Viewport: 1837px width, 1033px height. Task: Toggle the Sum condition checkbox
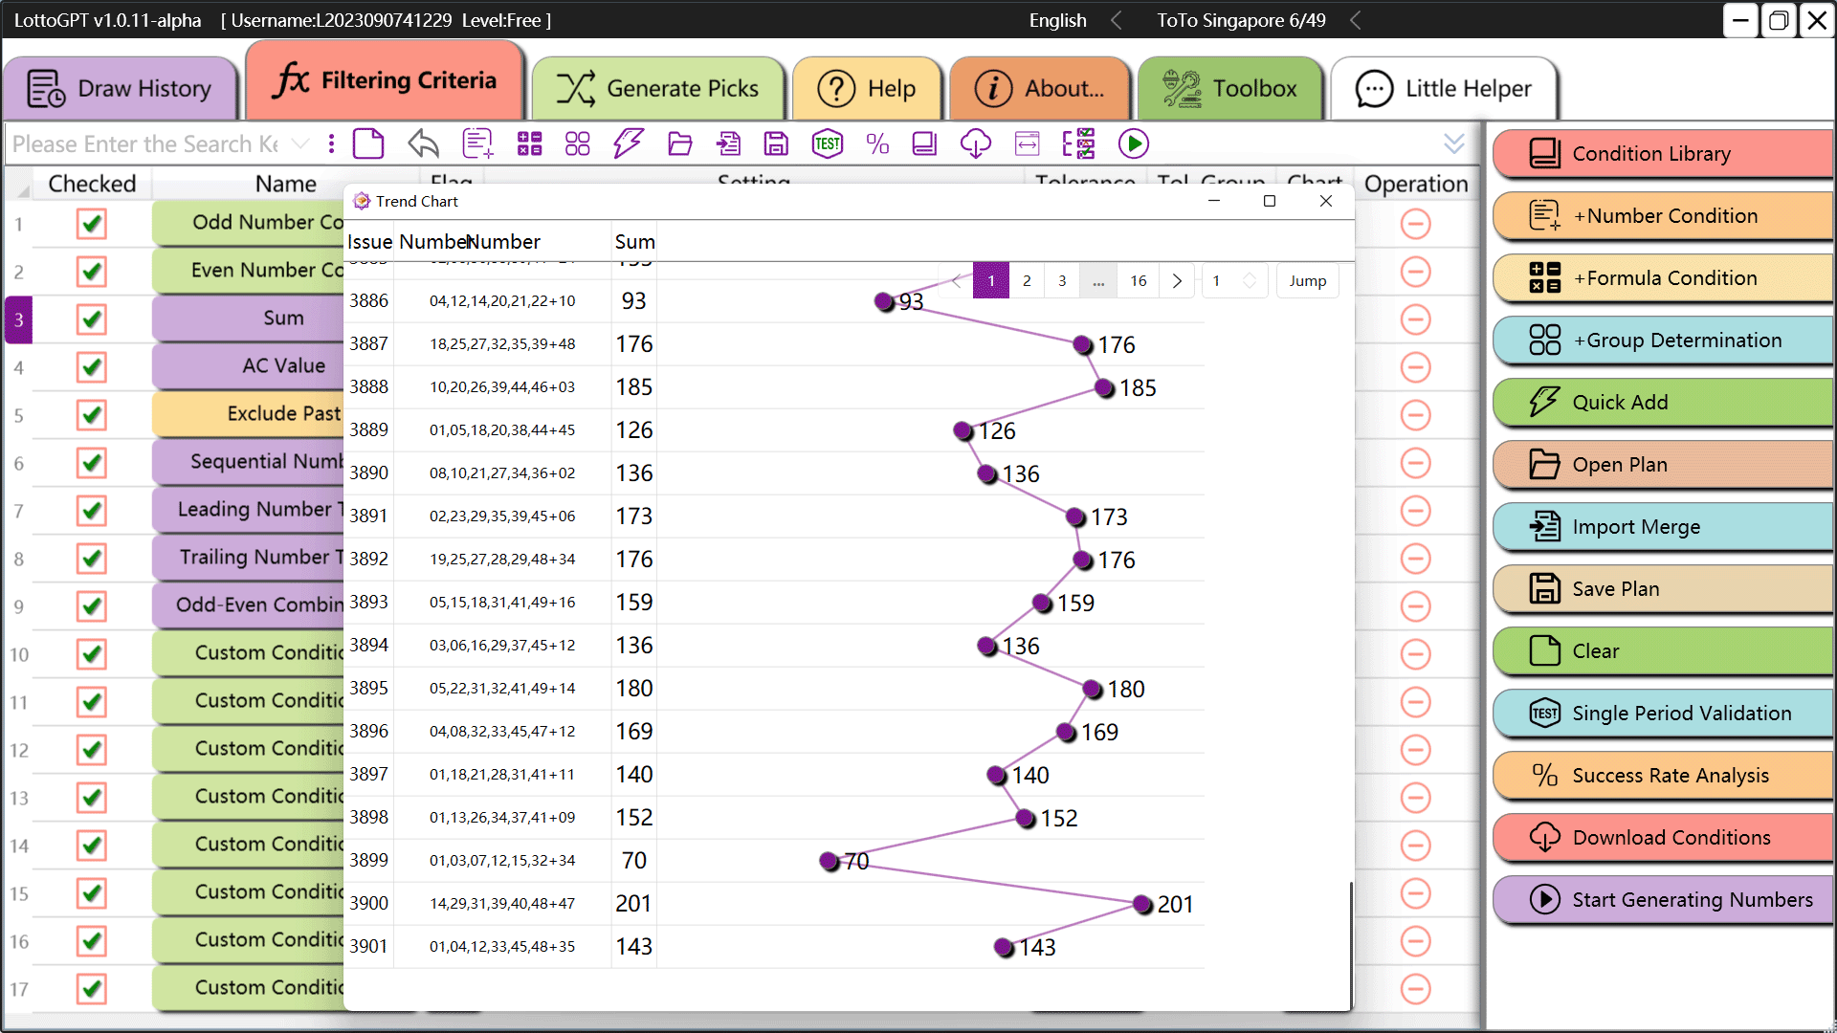92,319
